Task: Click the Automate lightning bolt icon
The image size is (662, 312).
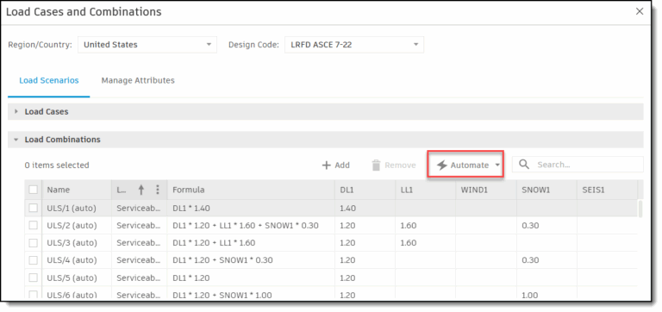Action: (441, 165)
